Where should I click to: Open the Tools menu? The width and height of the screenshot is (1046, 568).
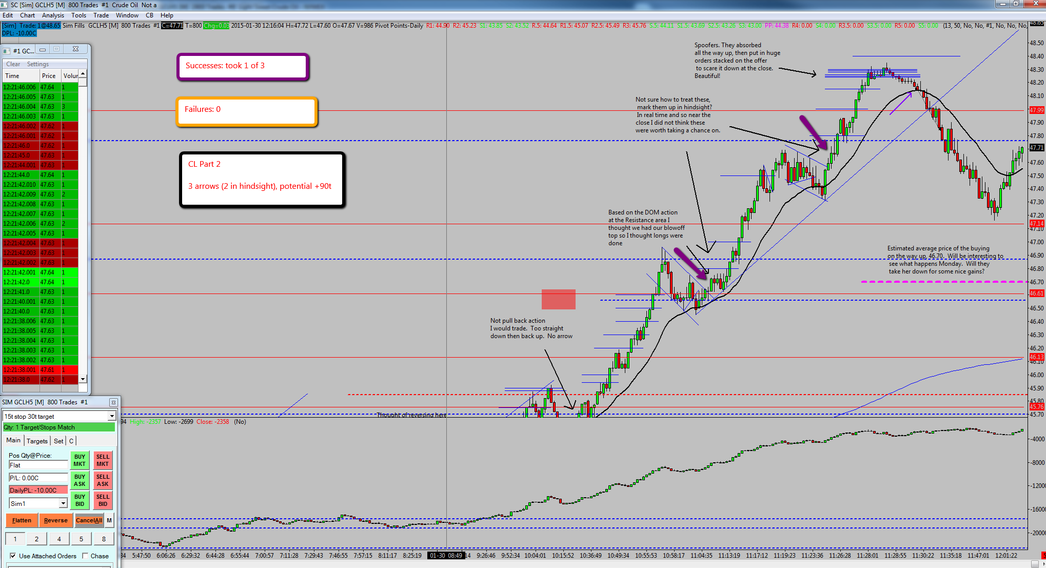tap(78, 15)
